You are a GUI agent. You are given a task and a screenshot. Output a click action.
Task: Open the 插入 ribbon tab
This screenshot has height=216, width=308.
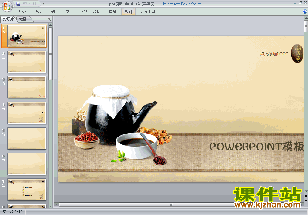tap(38, 12)
